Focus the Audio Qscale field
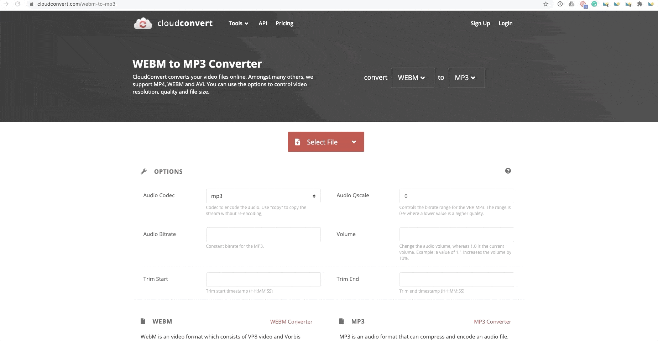 pyautogui.click(x=456, y=196)
